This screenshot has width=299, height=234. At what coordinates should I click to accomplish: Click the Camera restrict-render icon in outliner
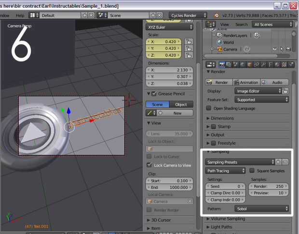tap(289, 49)
